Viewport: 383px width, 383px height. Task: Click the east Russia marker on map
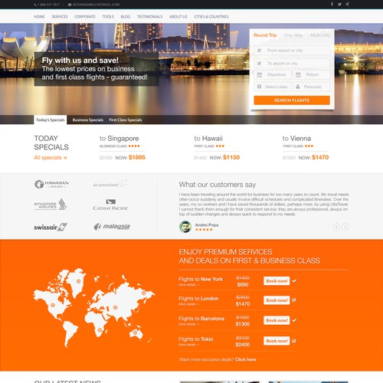coord(144,293)
